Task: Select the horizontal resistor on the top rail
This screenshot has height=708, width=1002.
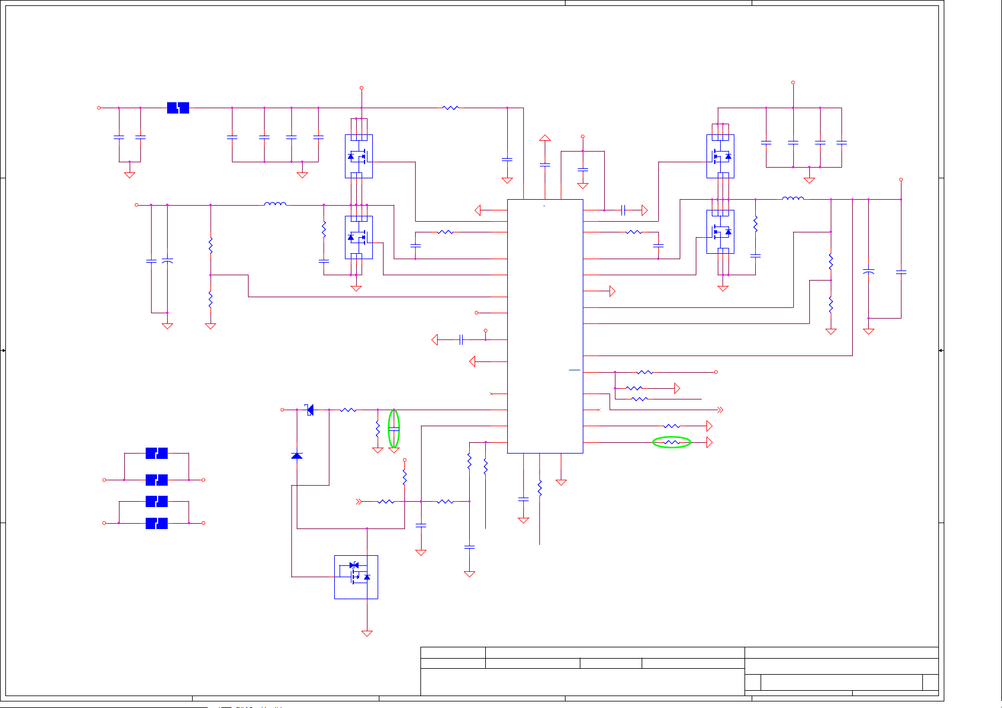Action: (x=451, y=108)
